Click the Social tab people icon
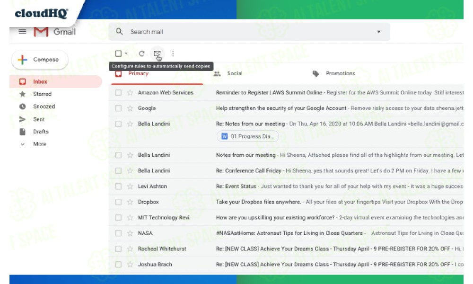473x284 pixels. pos(217,74)
